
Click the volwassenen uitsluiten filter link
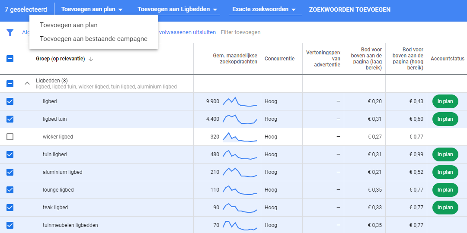(187, 32)
